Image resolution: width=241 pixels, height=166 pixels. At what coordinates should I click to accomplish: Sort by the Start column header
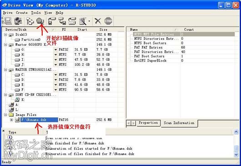tap(82, 29)
